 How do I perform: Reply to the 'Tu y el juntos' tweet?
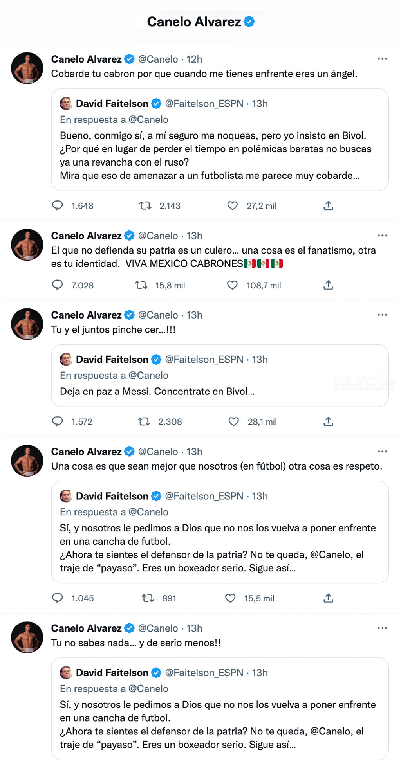[x=58, y=421]
